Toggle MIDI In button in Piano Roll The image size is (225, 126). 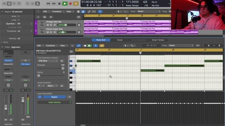pyautogui.click(x=85, y=46)
